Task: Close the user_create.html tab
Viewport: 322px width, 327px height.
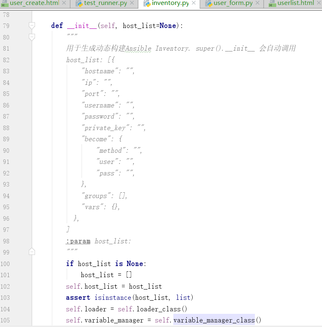Action: 64,3
